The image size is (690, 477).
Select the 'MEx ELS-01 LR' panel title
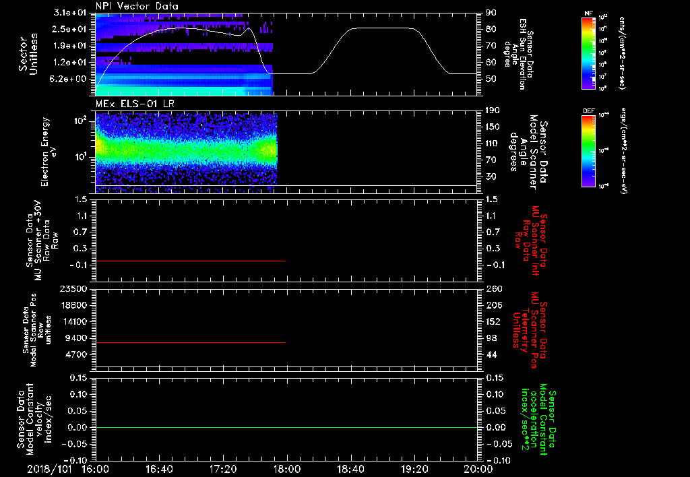[134, 104]
